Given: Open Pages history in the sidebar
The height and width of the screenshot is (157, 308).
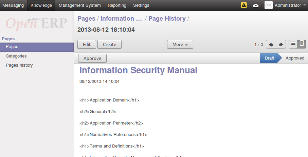Looking at the screenshot, I should [x=19, y=65].
